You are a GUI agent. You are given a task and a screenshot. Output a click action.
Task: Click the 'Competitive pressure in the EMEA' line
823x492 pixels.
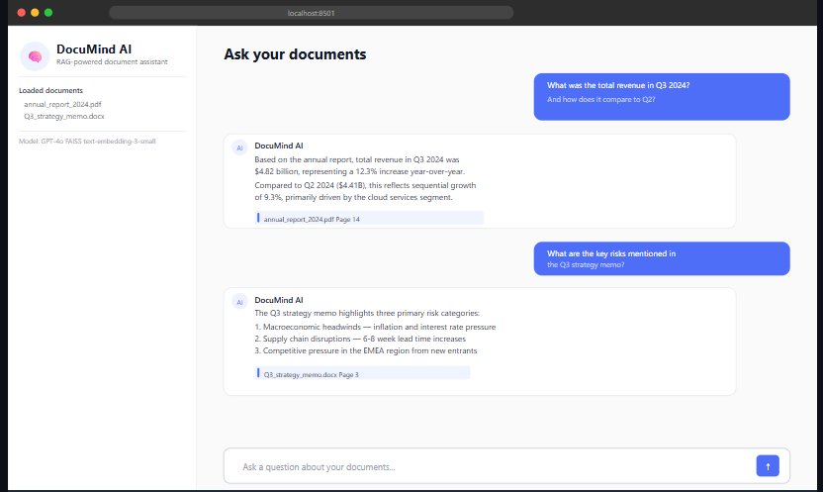tap(366, 350)
